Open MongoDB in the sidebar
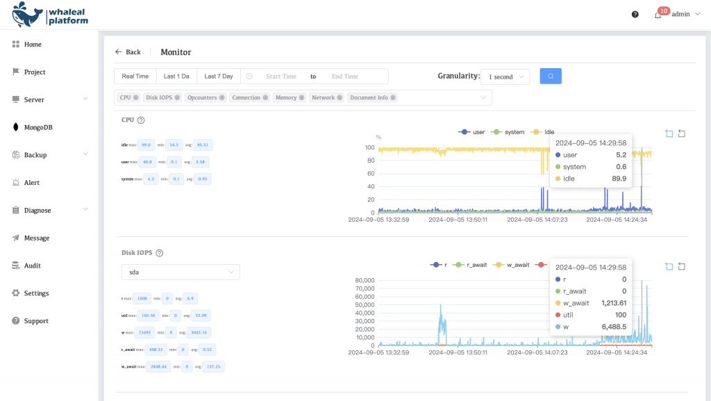This screenshot has height=401, width=711. pos(38,127)
